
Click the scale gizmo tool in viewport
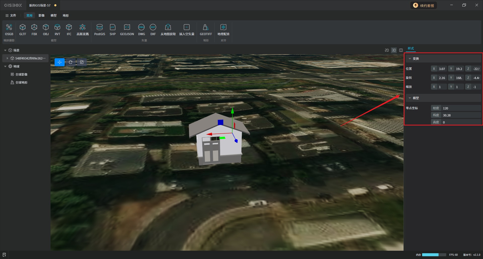pos(82,62)
